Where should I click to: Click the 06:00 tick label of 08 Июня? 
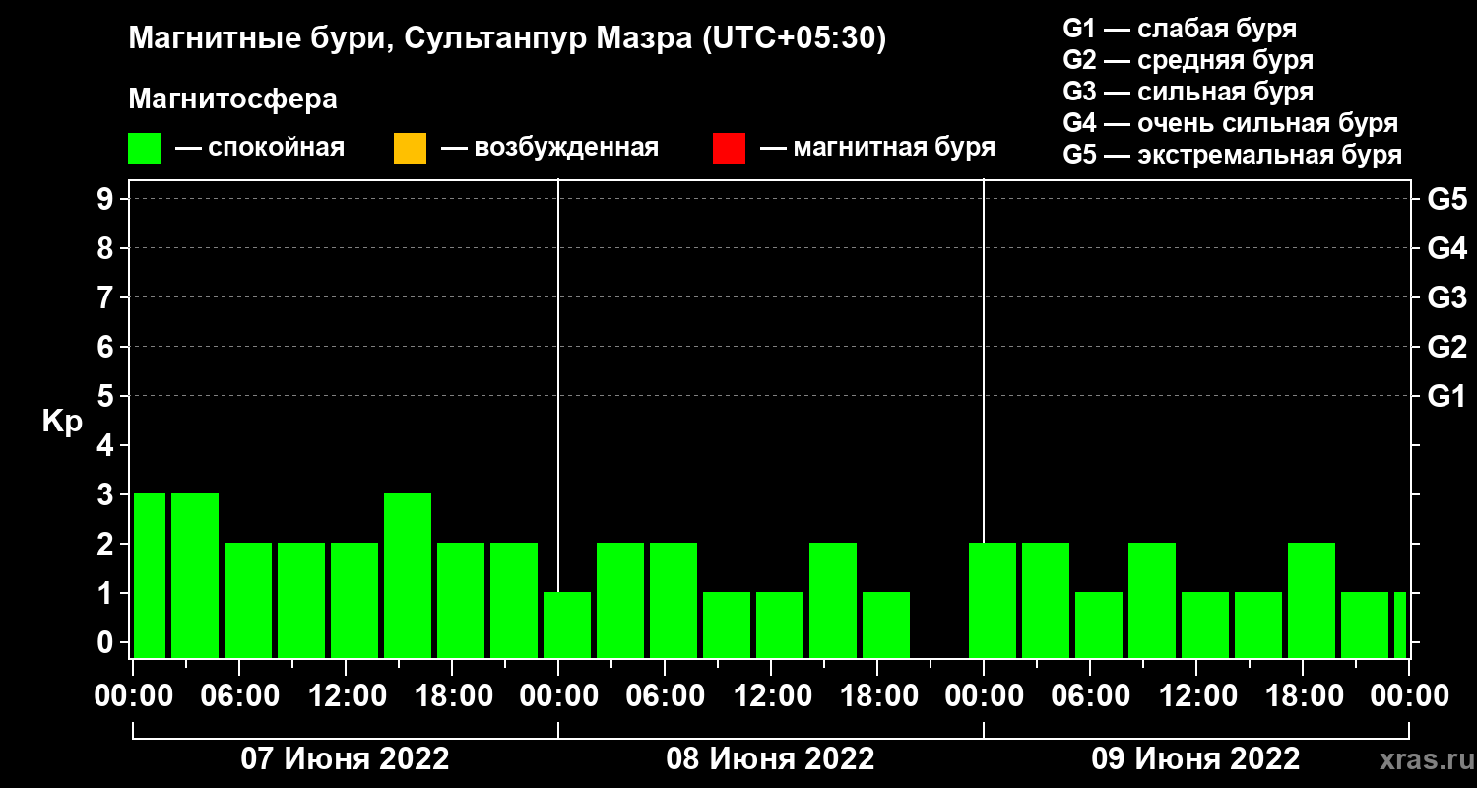click(x=665, y=695)
